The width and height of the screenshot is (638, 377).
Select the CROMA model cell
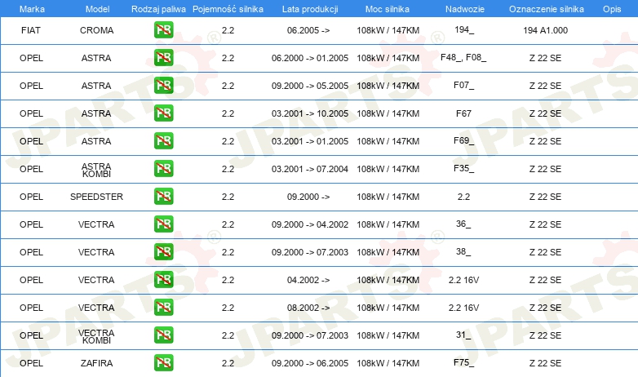pyautogui.click(x=96, y=30)
